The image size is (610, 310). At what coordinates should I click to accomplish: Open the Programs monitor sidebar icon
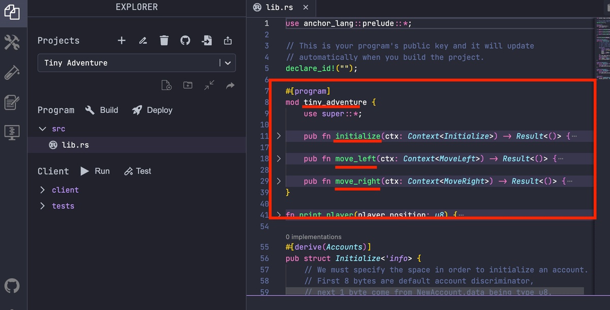[12, 132]
